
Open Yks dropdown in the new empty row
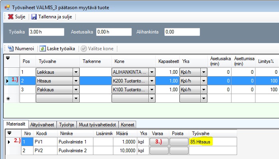pyautogui.click(x=204, y=98)
